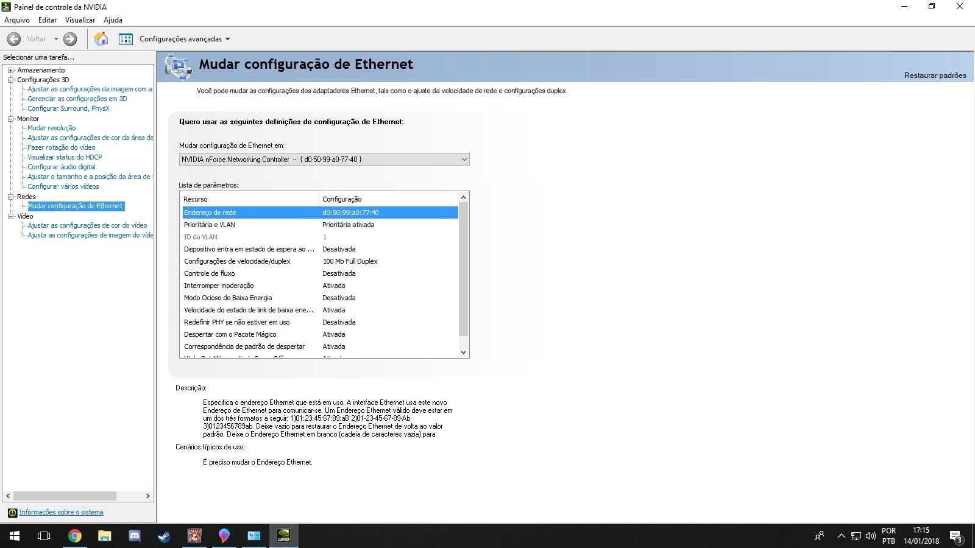Open Fazer rotação do vídeo task

click(62, 147)
